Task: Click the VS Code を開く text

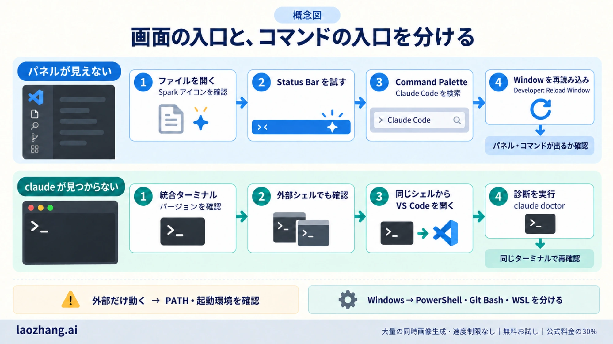Action: pos(425,206)
